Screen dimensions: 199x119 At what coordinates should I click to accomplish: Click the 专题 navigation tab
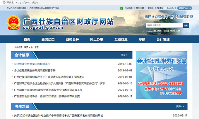(142, 39)
